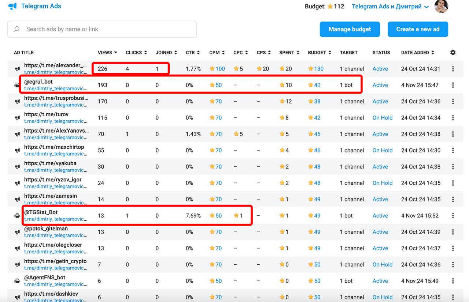This screenshot has height=302, width=469.
Task: Sort the table by Budget column
Action: point(320,52)
